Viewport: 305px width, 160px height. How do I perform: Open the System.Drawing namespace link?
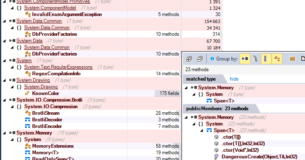click(x=41, y=87)
